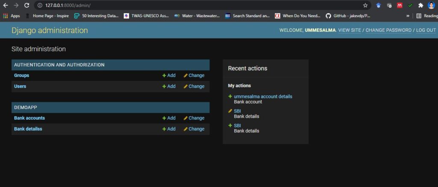Change Bank detailss entries
Image resolution: width=438 pixels, height=187 pixels.
(194, 129)
